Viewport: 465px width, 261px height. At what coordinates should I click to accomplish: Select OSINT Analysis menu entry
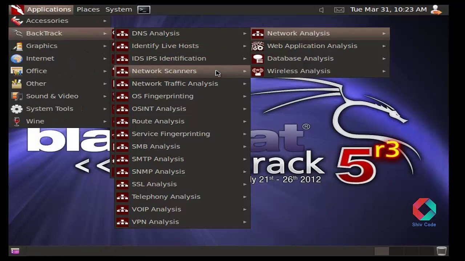[x=182, y=109]
